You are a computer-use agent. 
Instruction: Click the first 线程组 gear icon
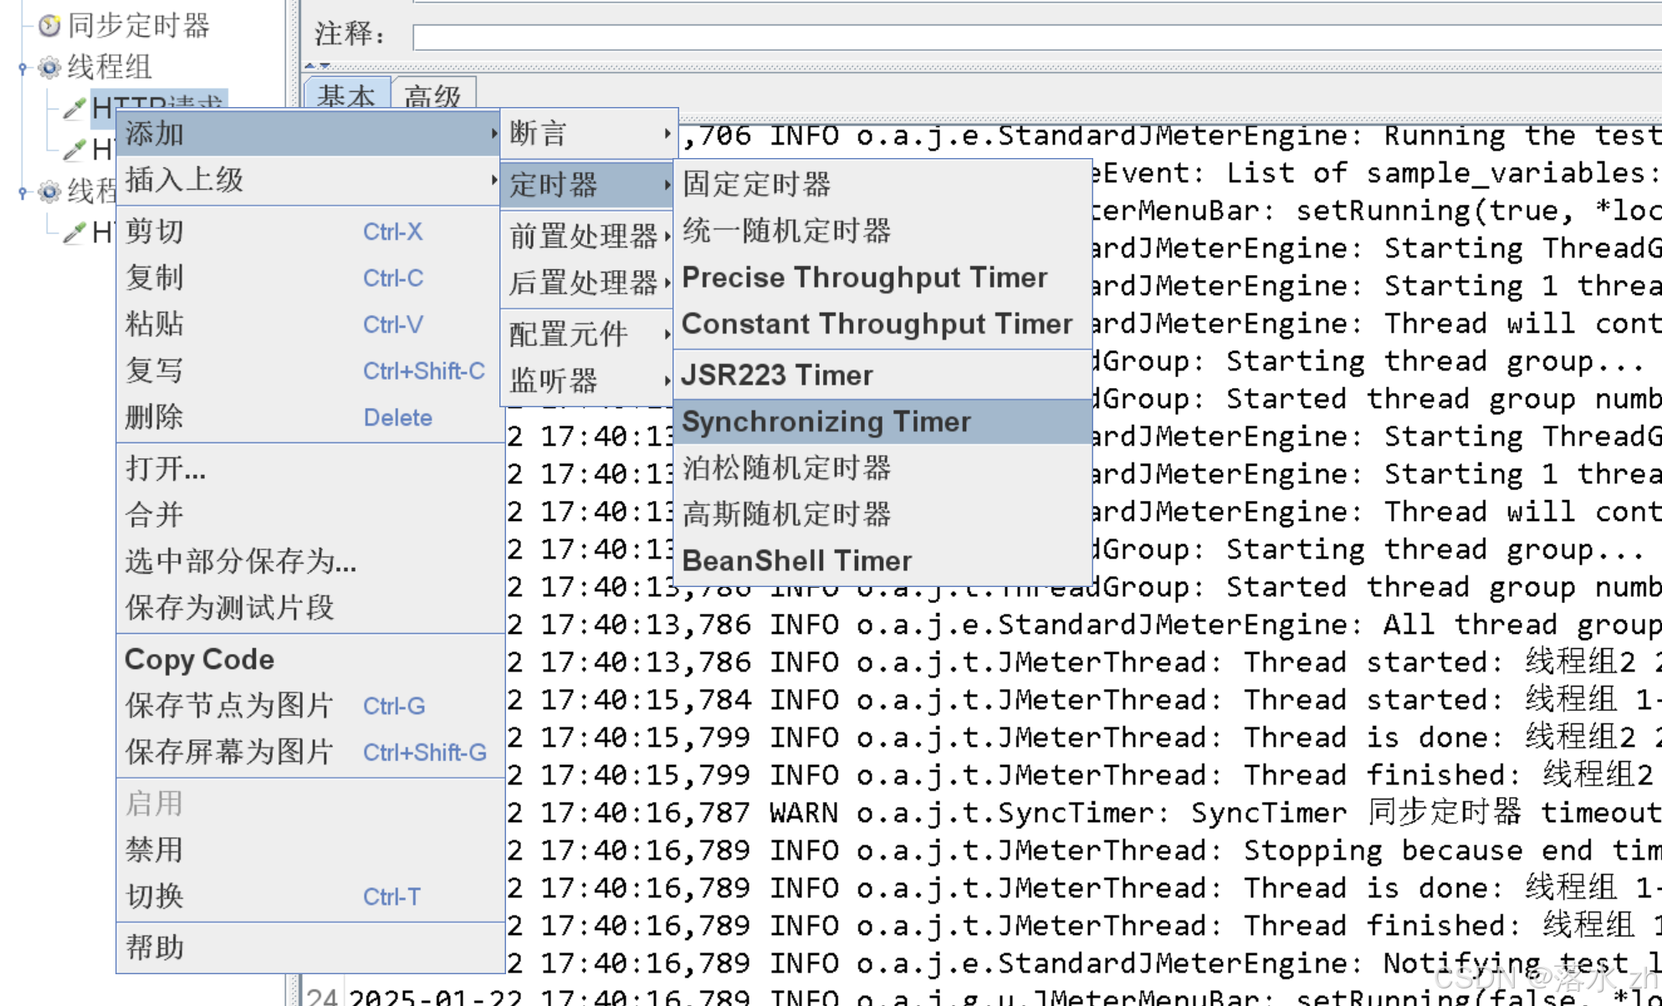click(x=49, y=67)
